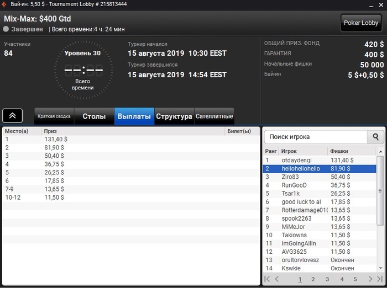Click participants count 84
This screenshot has width=387, height=288.
[x=8, y=53]
